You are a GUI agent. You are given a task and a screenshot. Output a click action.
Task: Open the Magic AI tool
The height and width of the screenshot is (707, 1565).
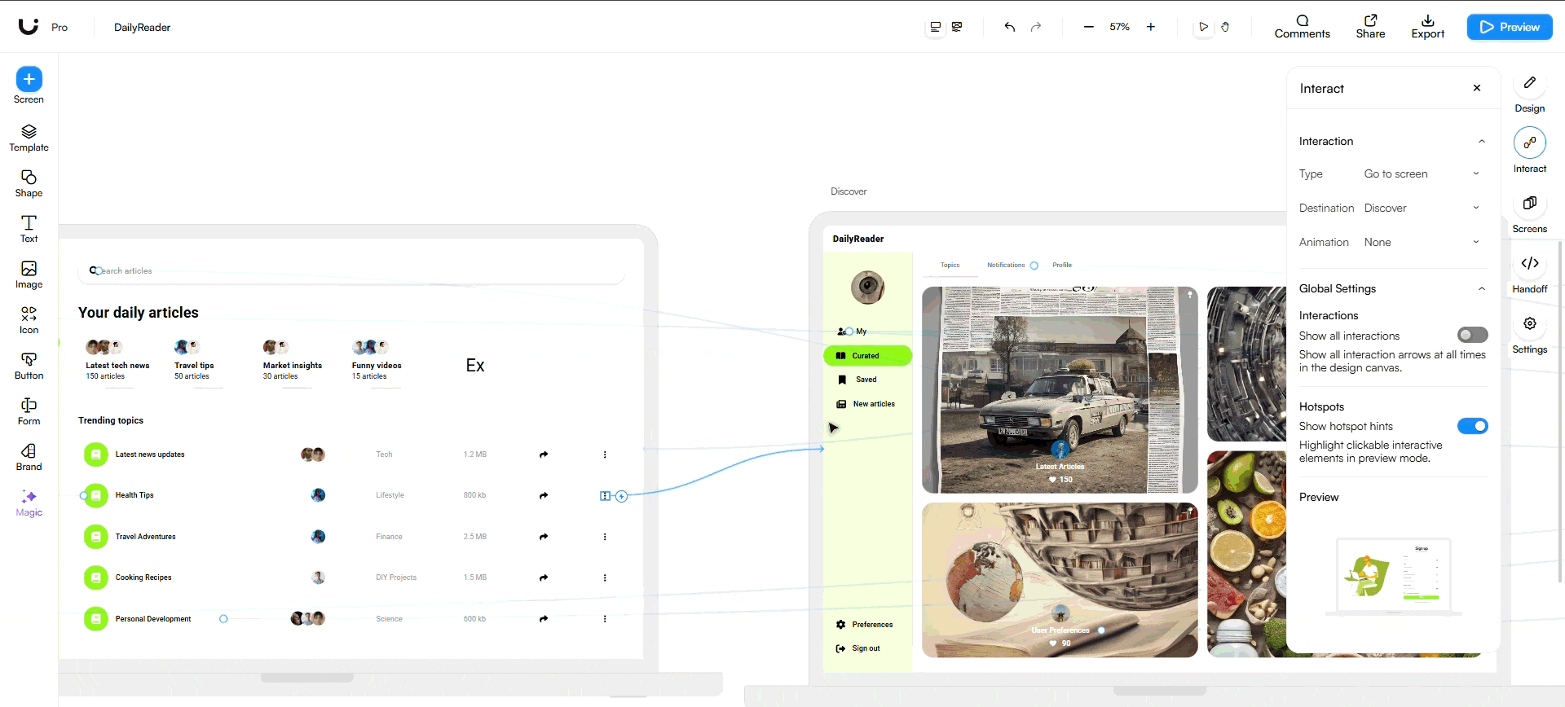click(x=29, y=503)
